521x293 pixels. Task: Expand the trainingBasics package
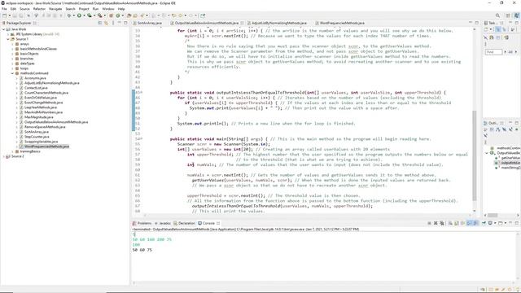coord(12,151)
